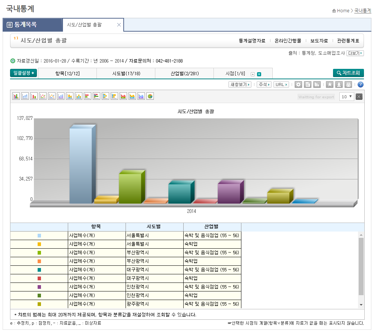Open the Home breadcrumb link
The image size is (374, 335).
(342, 11)
